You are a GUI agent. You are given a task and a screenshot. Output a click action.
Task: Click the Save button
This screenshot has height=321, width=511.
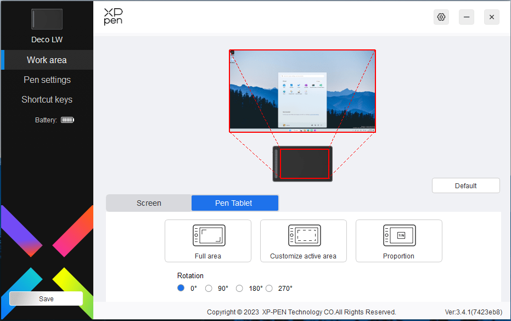pyautogui.click(x=46, y=299)
